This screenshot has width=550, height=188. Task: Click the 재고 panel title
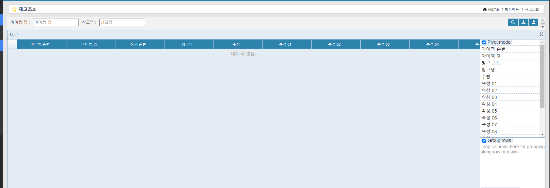pyautogui.click(x=14, y=35)
